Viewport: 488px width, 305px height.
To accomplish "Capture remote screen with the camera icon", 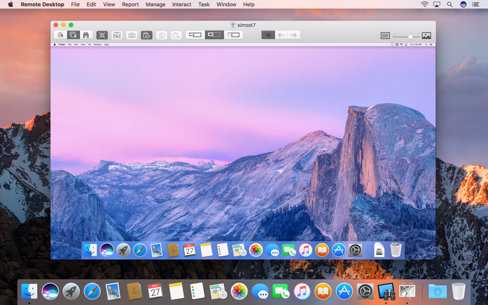I will (132, 35).
